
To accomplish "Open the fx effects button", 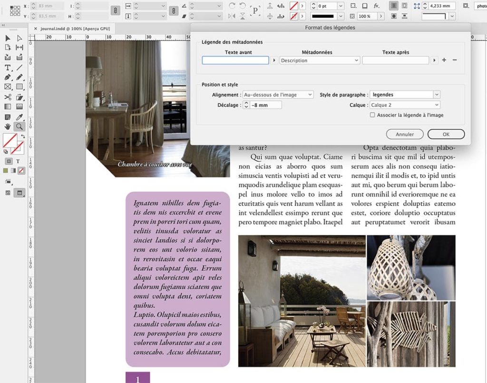I will pos(377,6).
